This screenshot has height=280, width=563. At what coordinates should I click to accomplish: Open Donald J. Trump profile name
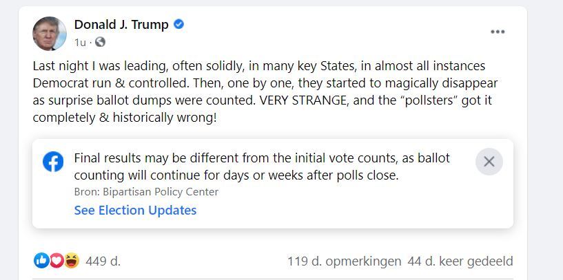click(x=121, y=24)
